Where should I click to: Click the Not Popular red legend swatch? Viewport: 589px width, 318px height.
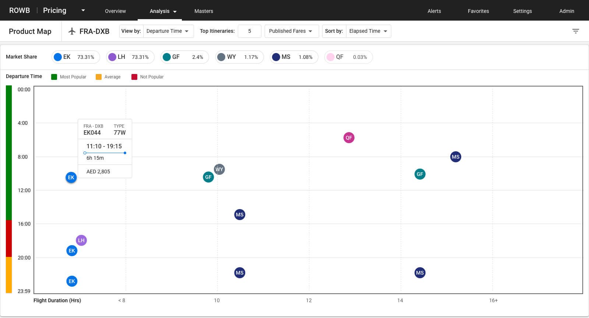(x=134, y=77)
